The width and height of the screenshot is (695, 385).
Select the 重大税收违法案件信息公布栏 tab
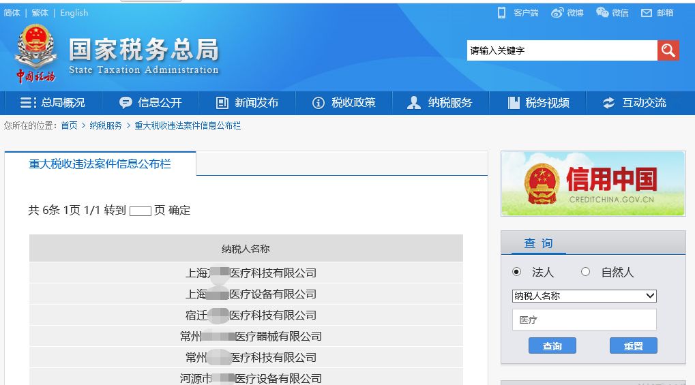point(100,164)
